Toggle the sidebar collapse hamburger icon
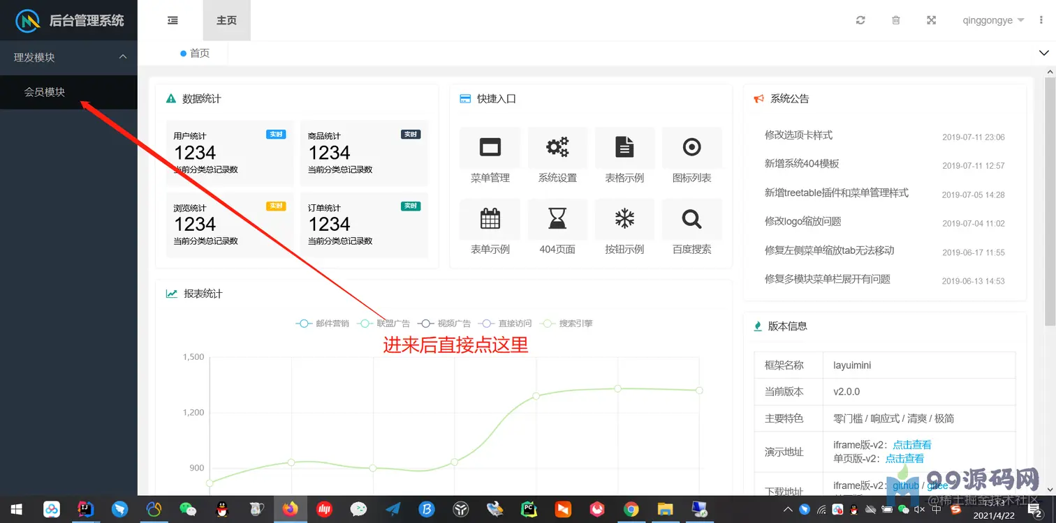The width and height of the screenshot is (1056, 523). pyautogui.click(x=173, y=20)
